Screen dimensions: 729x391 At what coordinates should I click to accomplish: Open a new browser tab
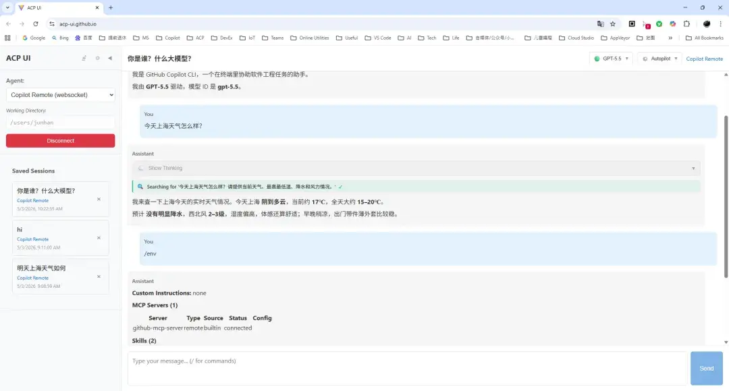[x=111, y=7]
